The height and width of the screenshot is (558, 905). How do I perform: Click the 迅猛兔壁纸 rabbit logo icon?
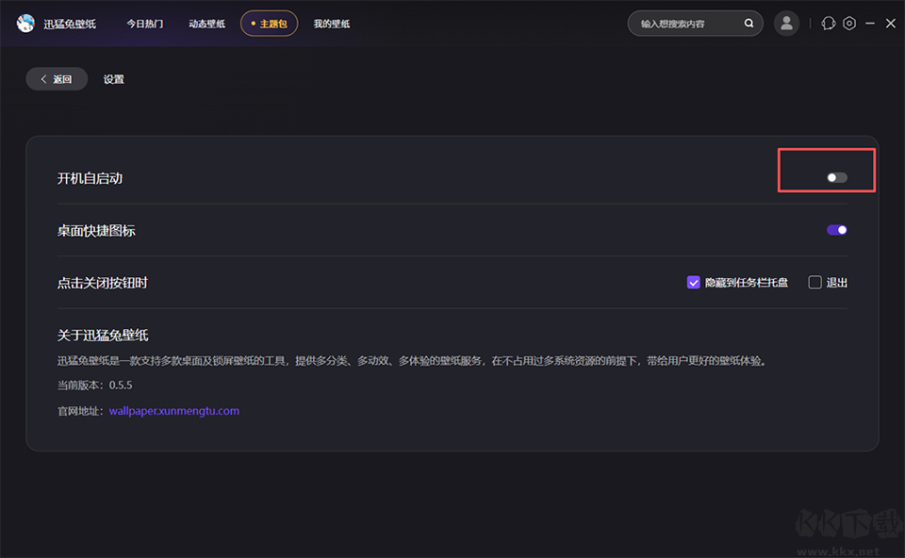point(25,24)
